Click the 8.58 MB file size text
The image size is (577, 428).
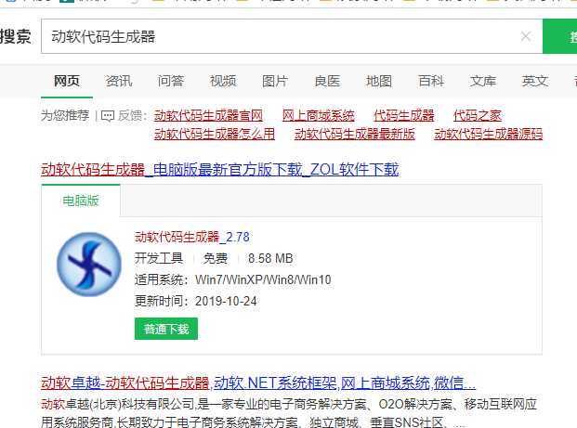tap(270, 258)
